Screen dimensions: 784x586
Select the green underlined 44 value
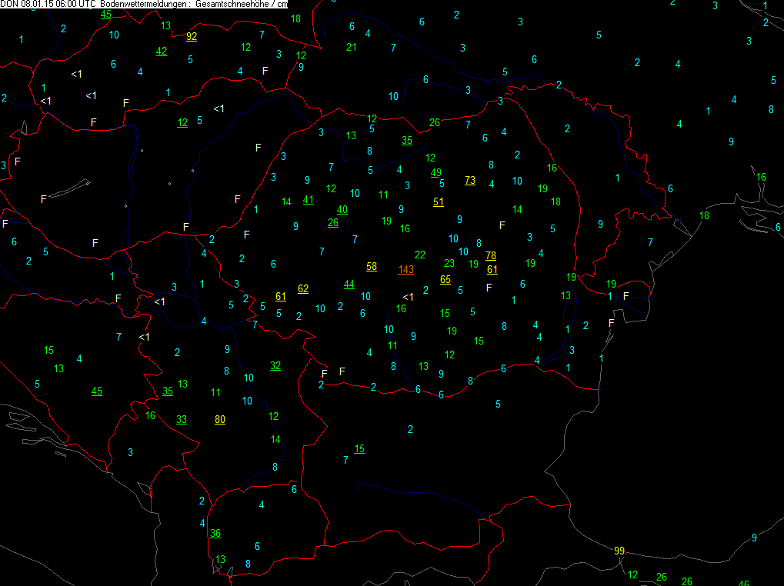(349, 285)
